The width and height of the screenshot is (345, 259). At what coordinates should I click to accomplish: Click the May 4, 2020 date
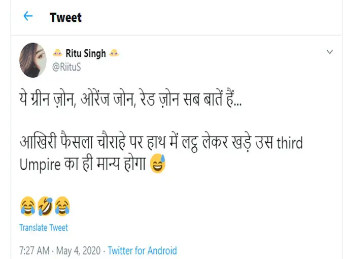(x=78, y=250)
